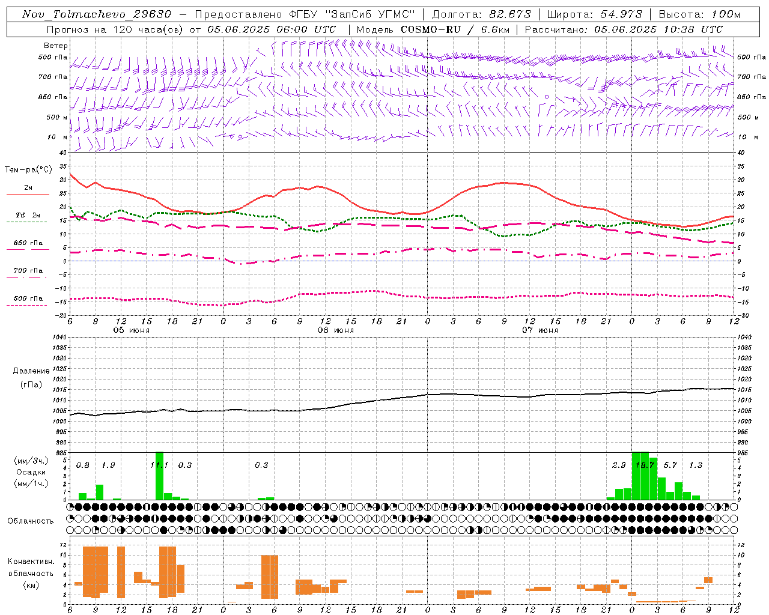This screenshot has width=769, height=615.
Task: Click the 500 м wind level label on left
Action: (57, 117)
